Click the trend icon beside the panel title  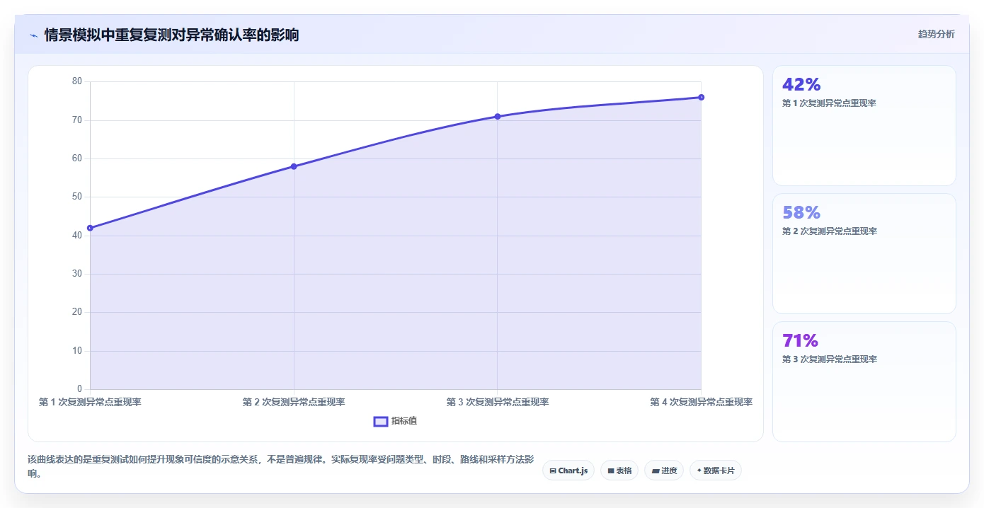point(33,35)
